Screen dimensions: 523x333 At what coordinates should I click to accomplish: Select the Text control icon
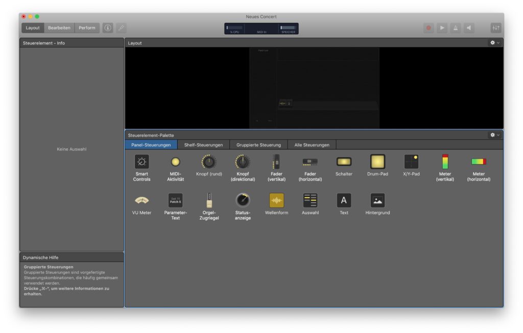pos(344,200)
